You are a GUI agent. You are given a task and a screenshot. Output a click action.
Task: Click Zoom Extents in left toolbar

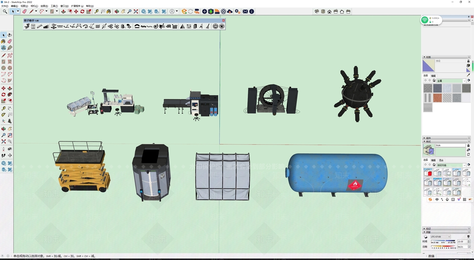click(x=4, y=142)
